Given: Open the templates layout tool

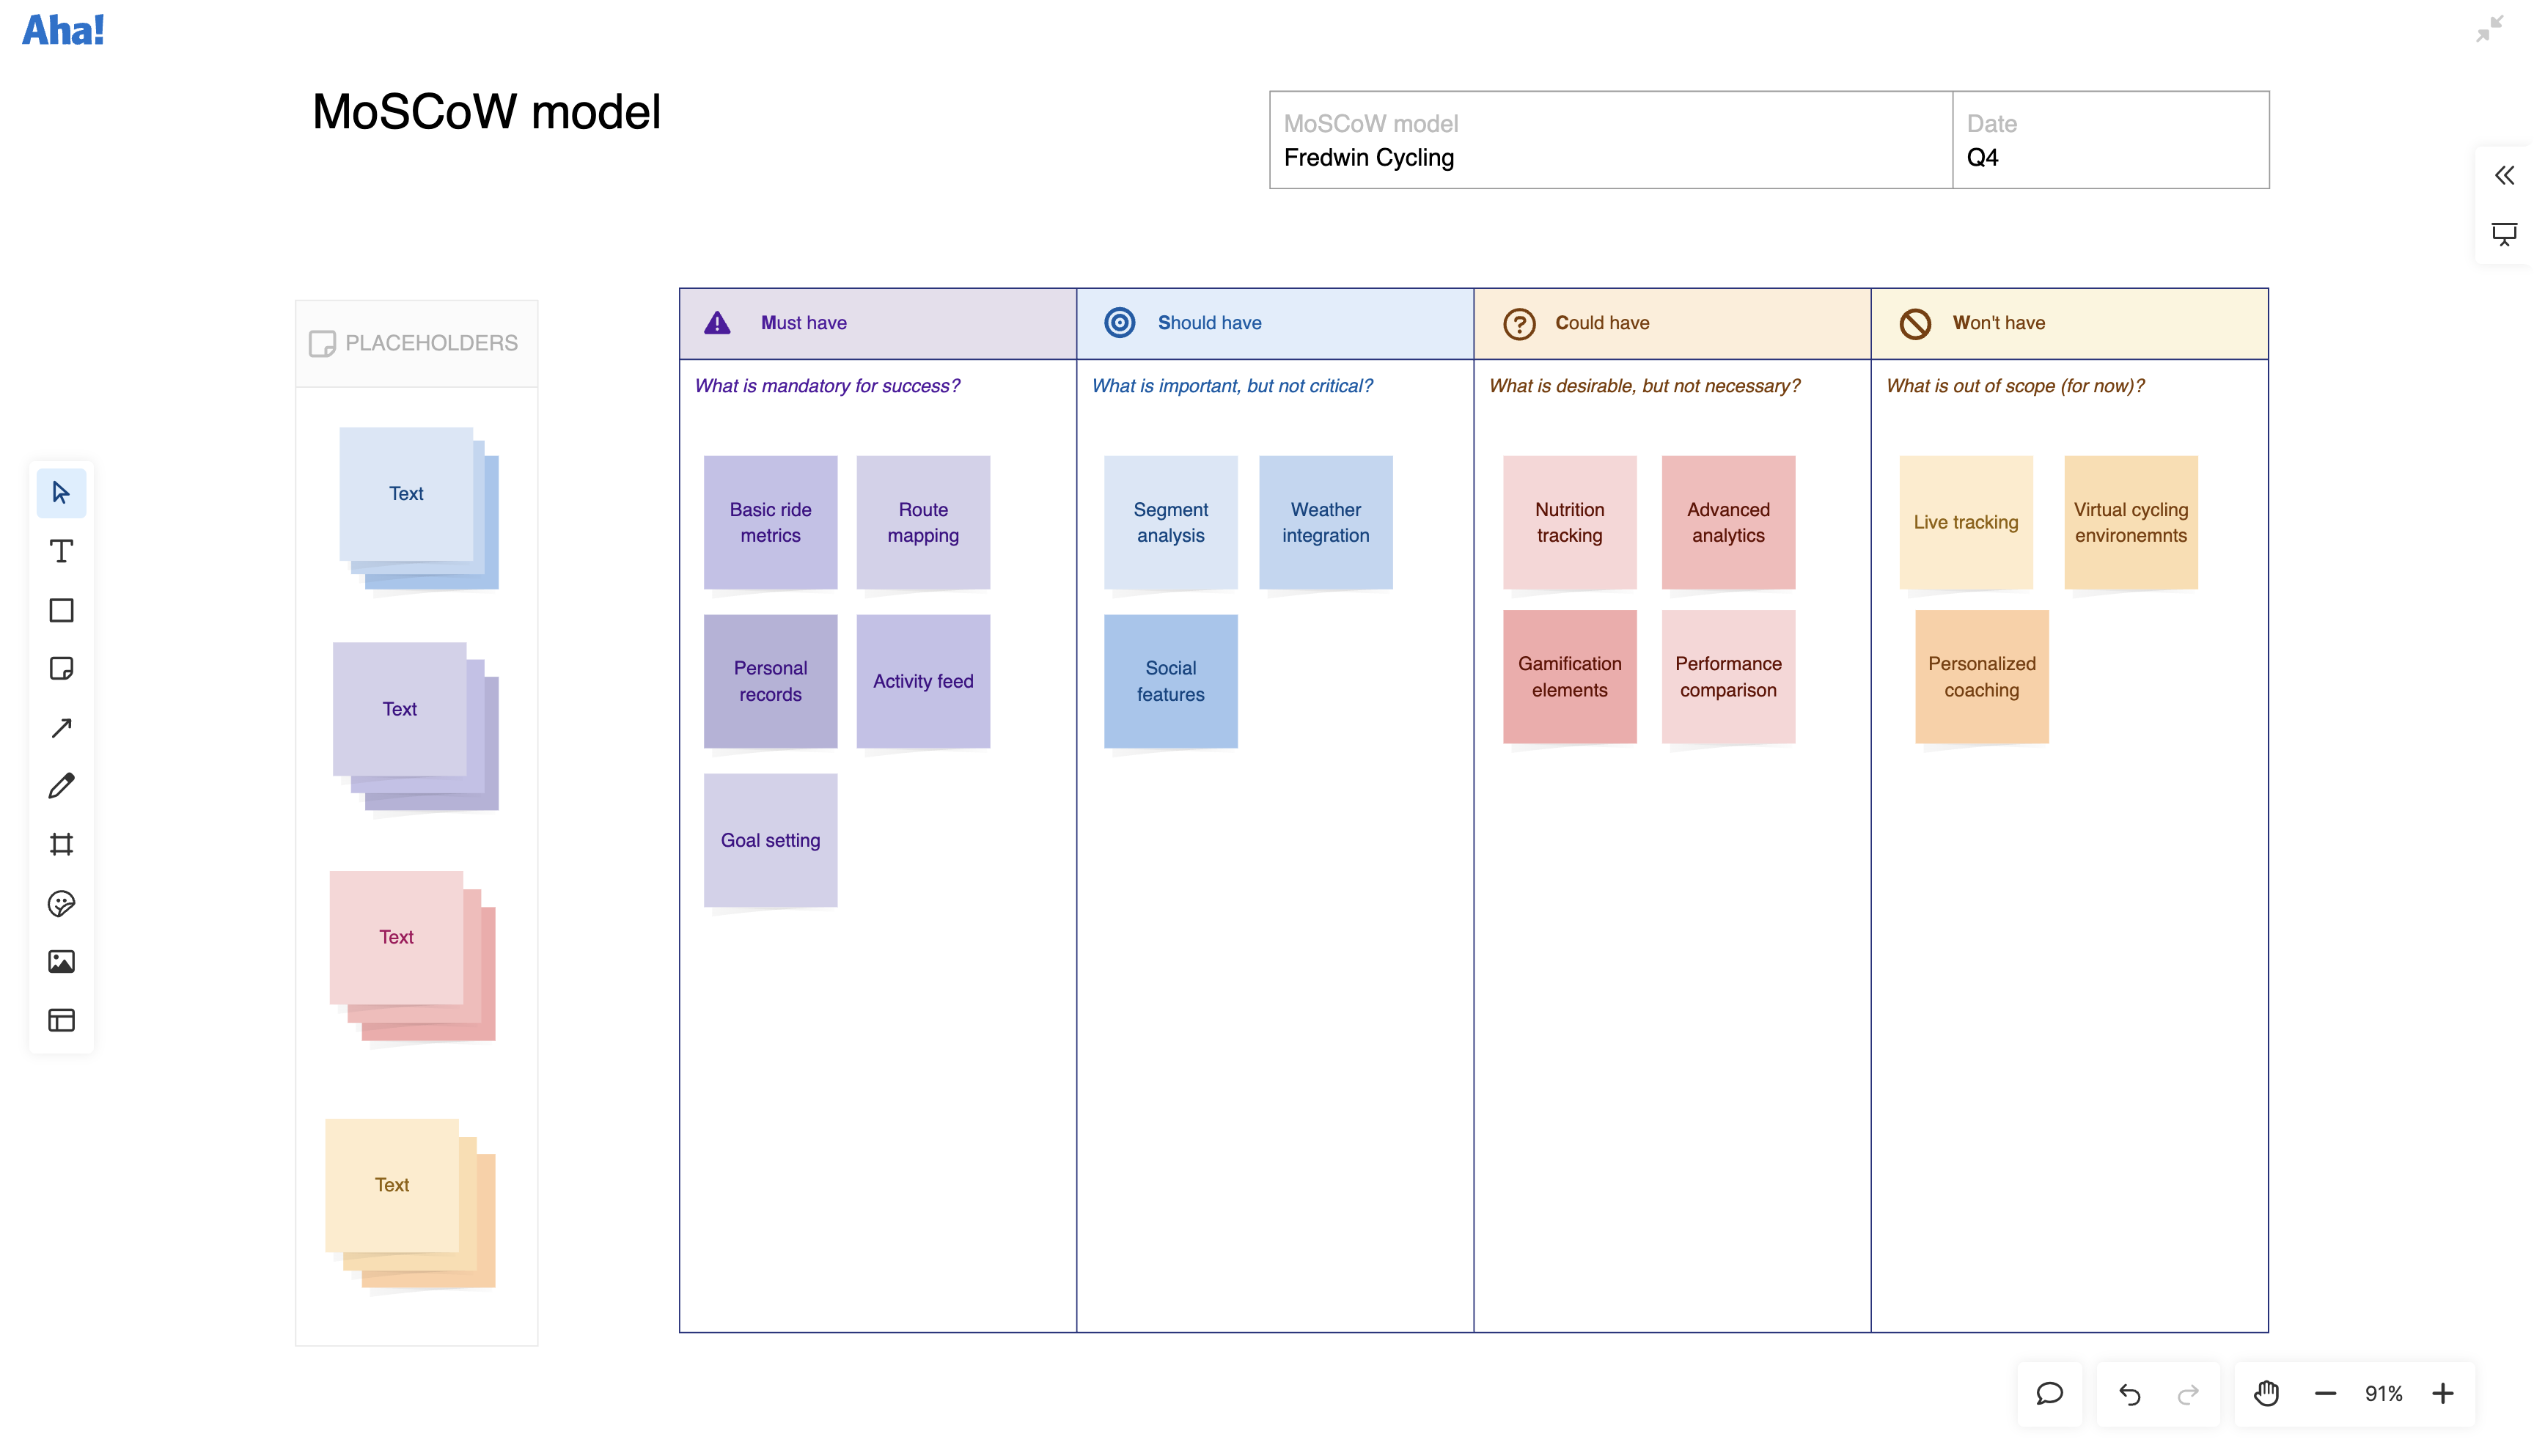Looking at the screenshot, I should [61, 1020].
